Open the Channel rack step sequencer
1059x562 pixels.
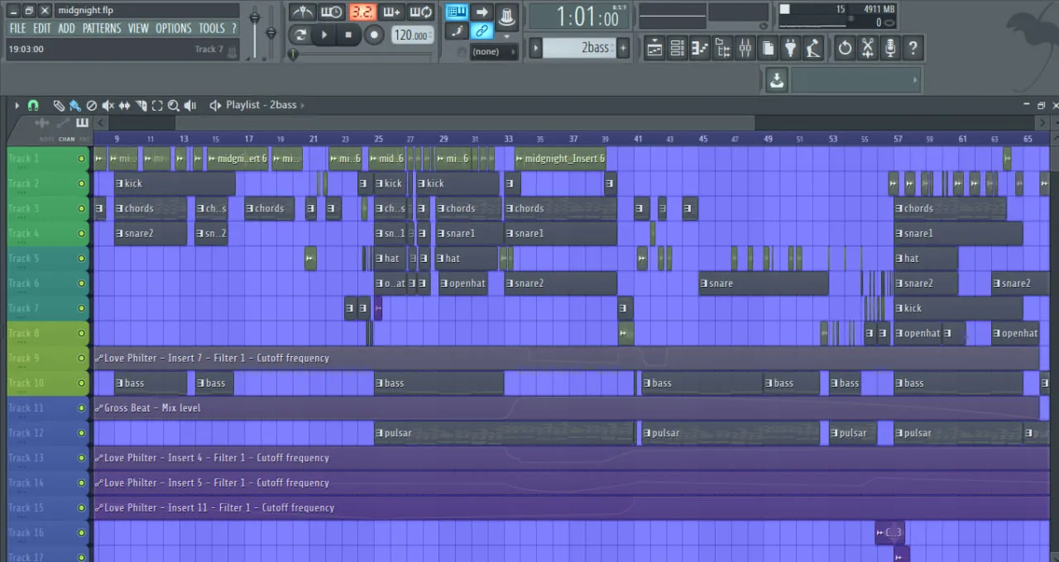(677, 49)
